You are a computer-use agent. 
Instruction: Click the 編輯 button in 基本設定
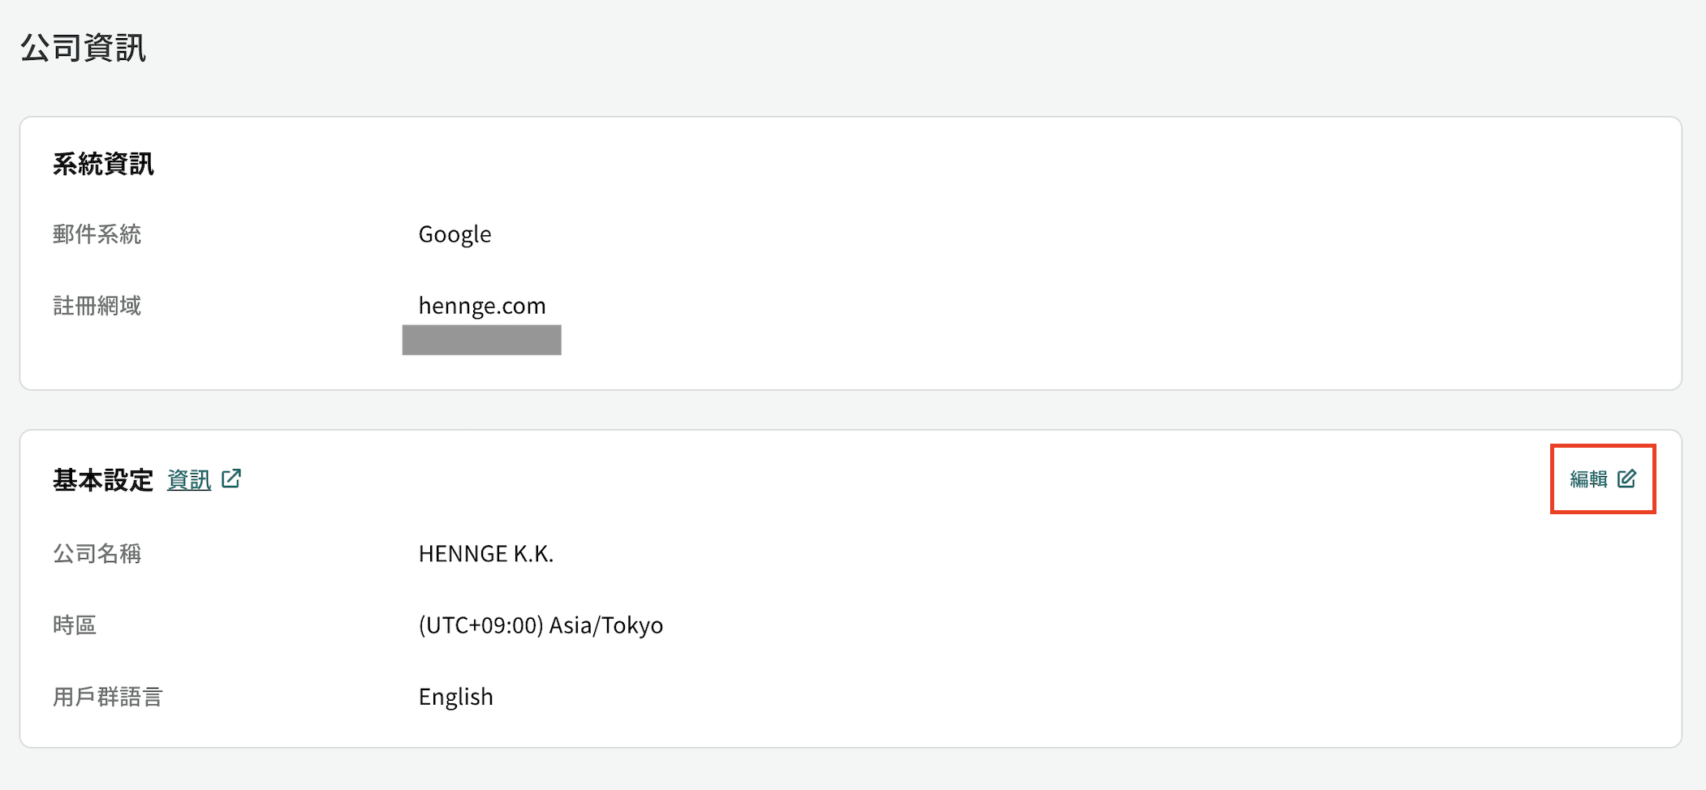1603,479
